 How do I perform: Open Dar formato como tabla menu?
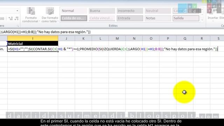point(50,15)
